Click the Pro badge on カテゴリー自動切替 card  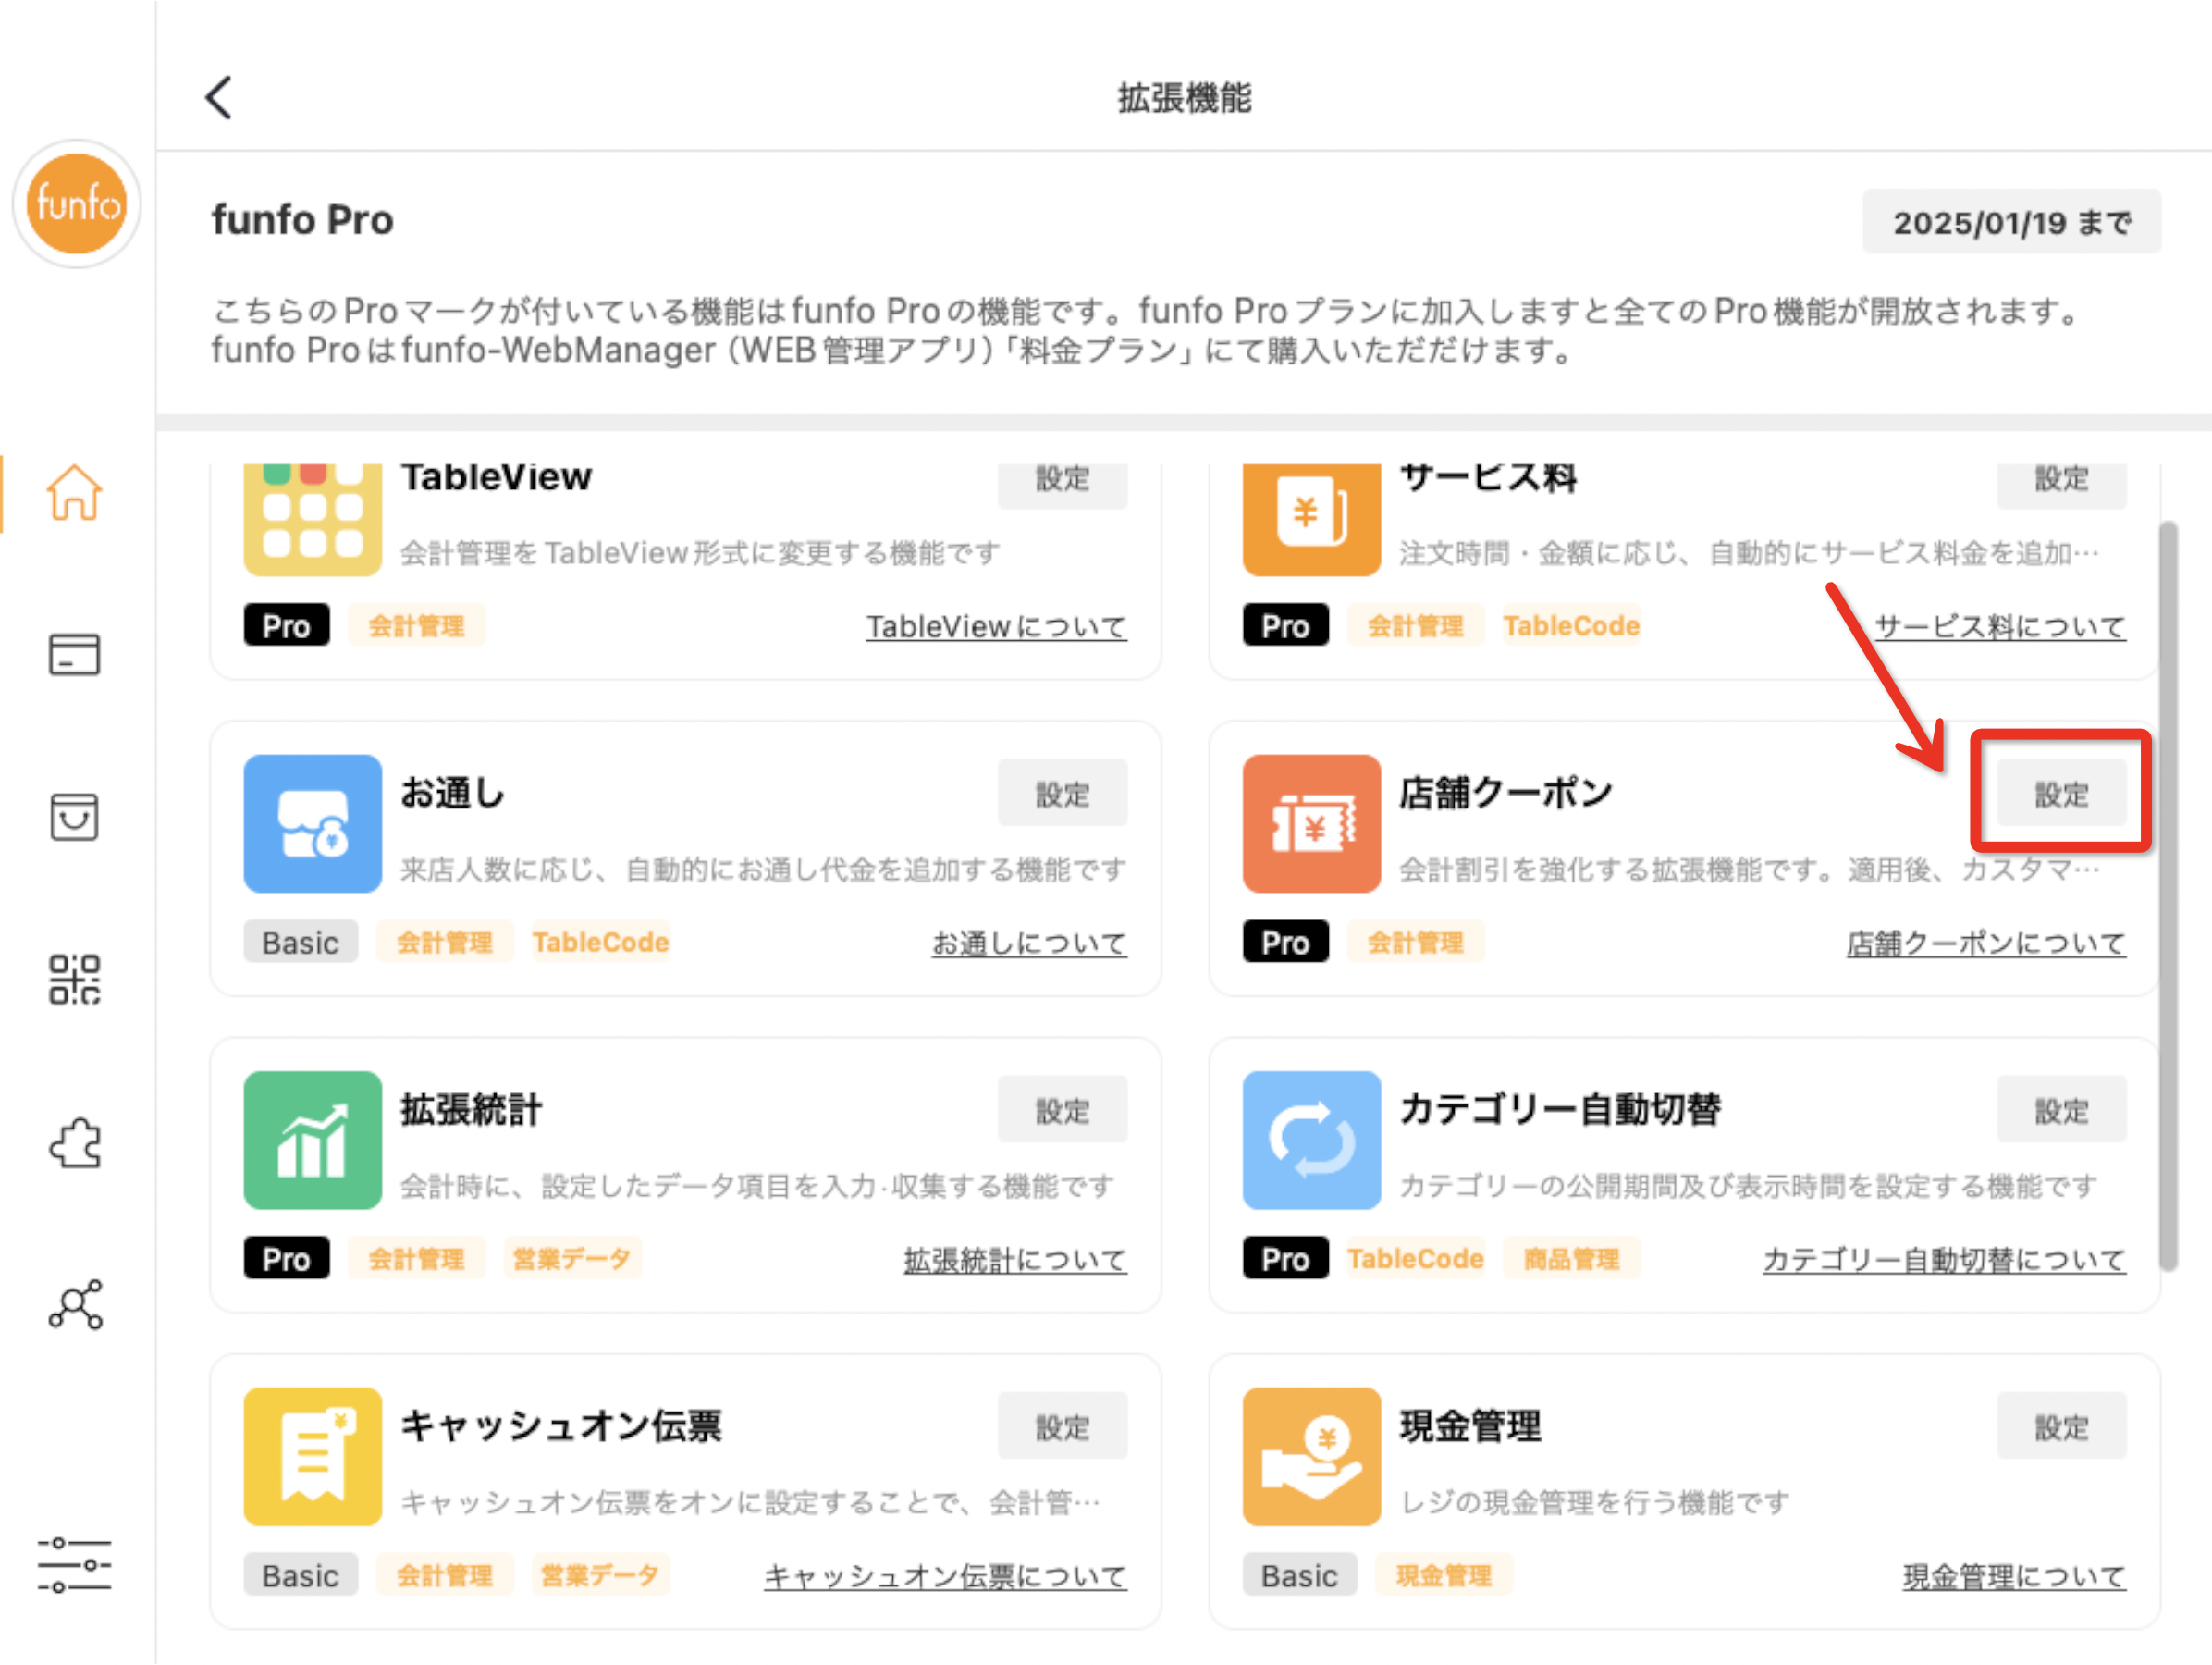(1286, 1259)
